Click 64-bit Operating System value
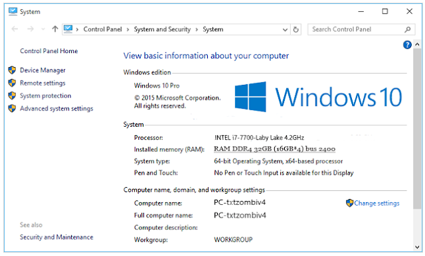Viewport: 425px width, 256px height. point(278,161)
